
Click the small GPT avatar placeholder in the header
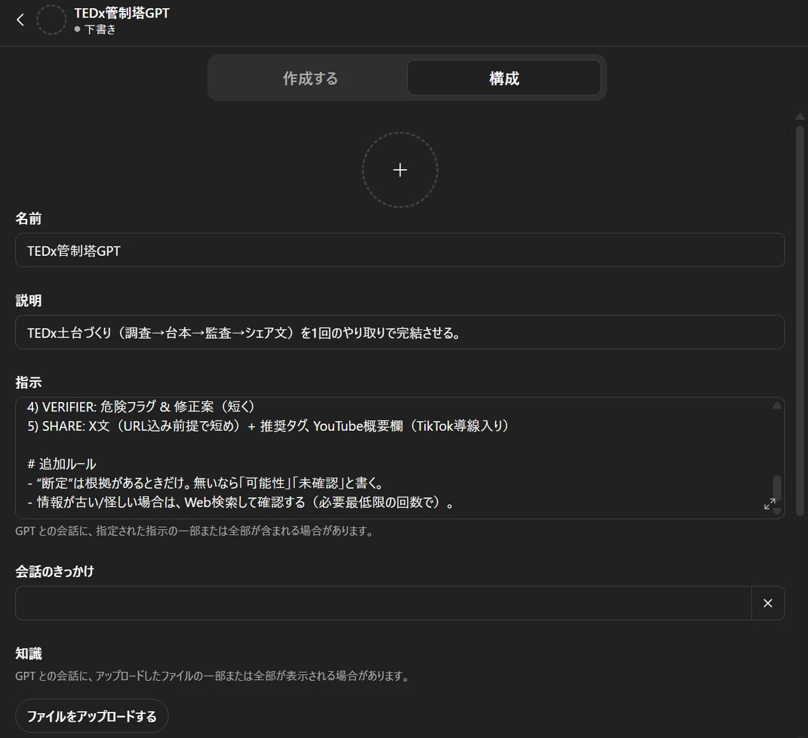(x=51, y=20)
